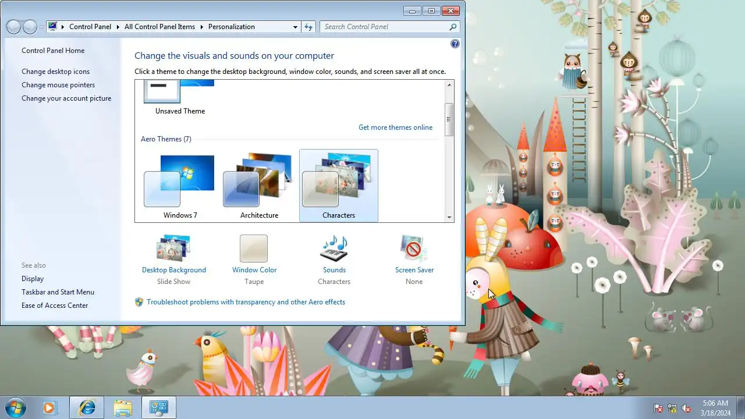The height and width of the screenshot is (419, 745).
Task: Open Change your account picture link
Action: pyautogui.click(x=66, y=98)
